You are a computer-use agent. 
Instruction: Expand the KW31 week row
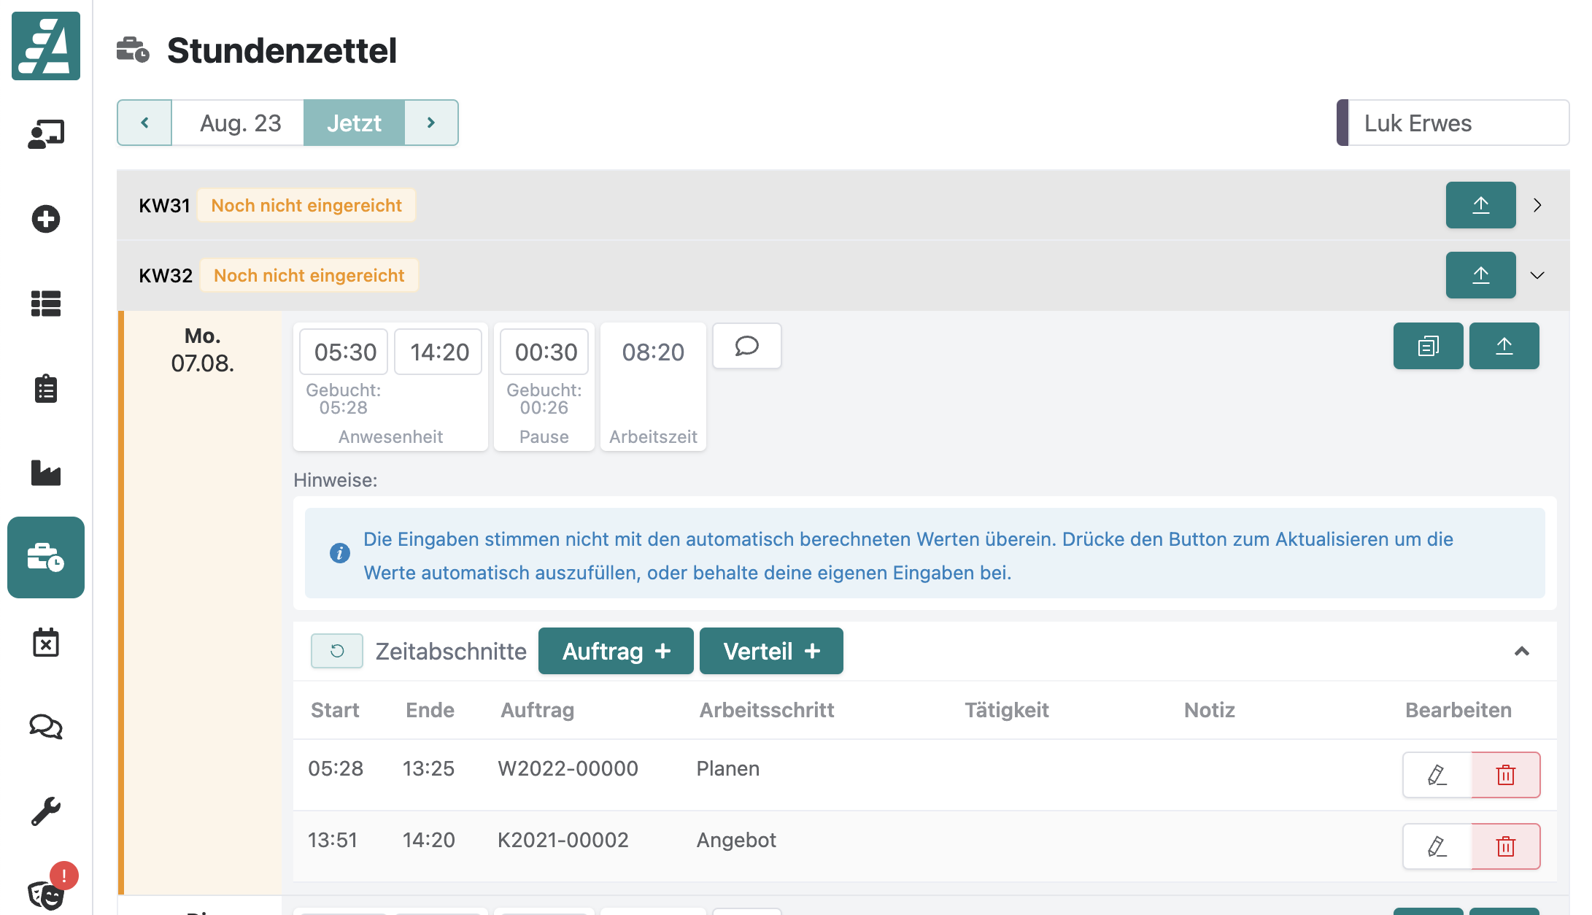coord(1537,205)
